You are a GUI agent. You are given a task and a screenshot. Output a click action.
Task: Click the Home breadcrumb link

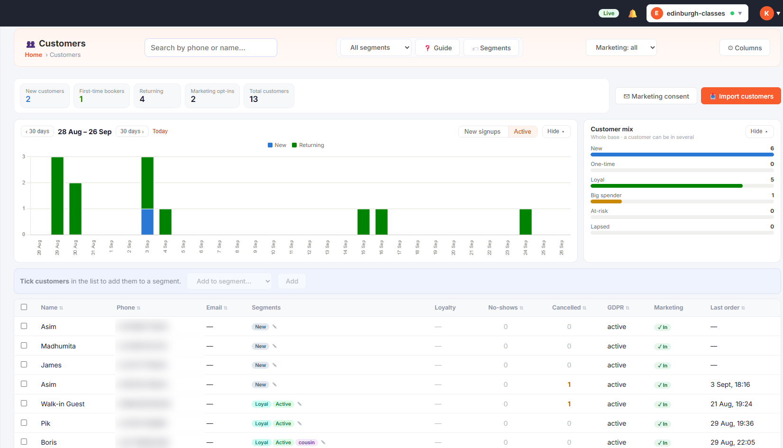pos(34,55)
